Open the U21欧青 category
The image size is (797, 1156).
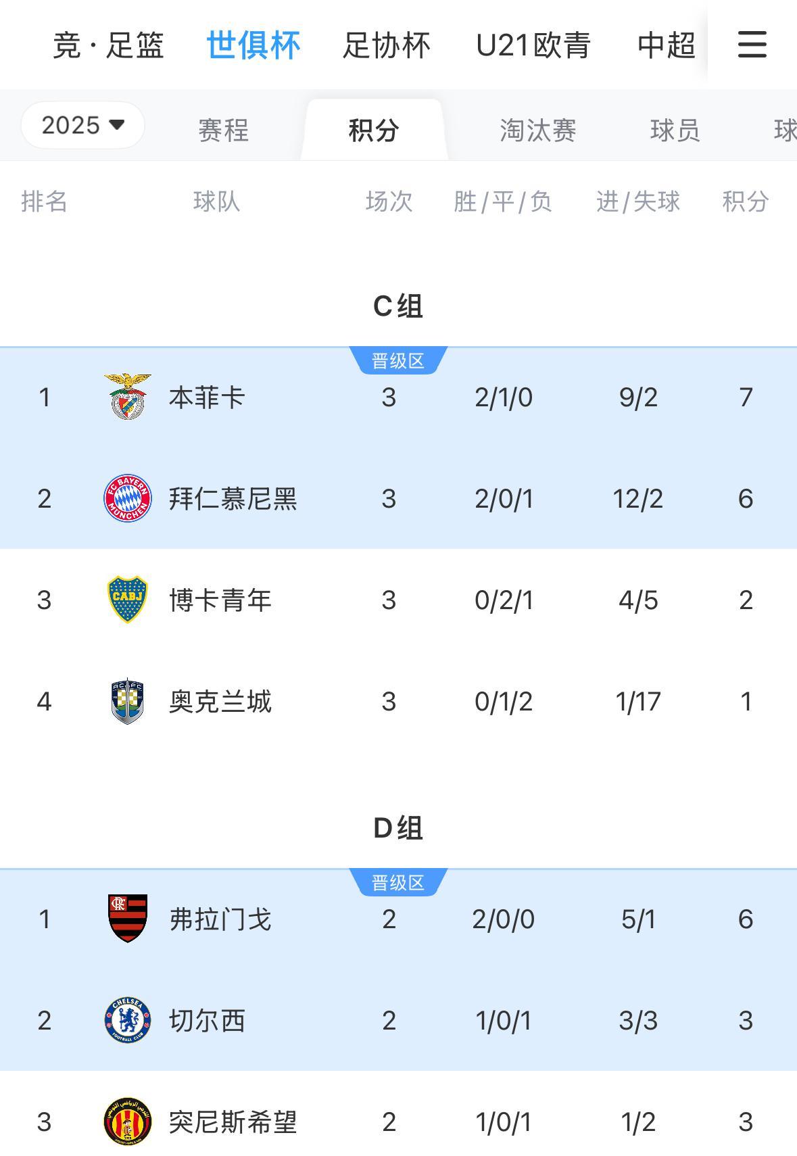tap(533, 45)
